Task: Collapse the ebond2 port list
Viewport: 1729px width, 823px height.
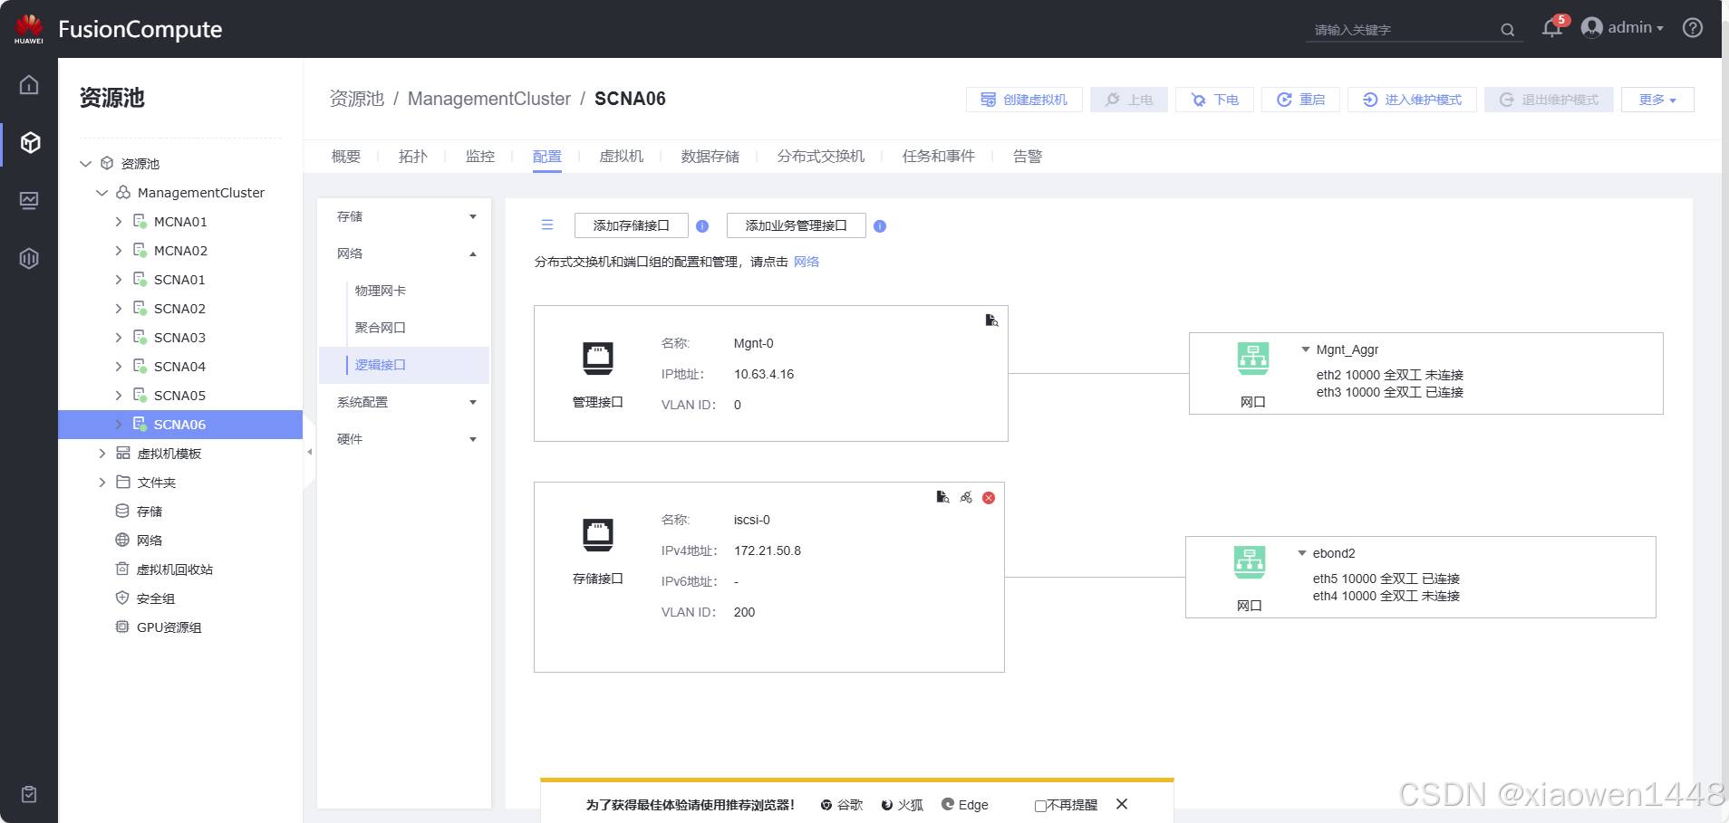Action: (1302, 553)
